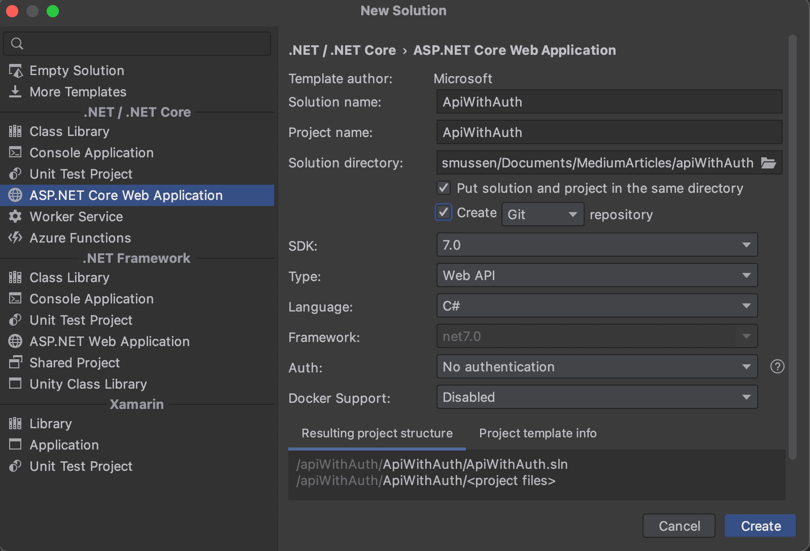This screenshot has height=551, width=810.
Task: Open the Git repository type dropdown
Action: click(543, 214)
